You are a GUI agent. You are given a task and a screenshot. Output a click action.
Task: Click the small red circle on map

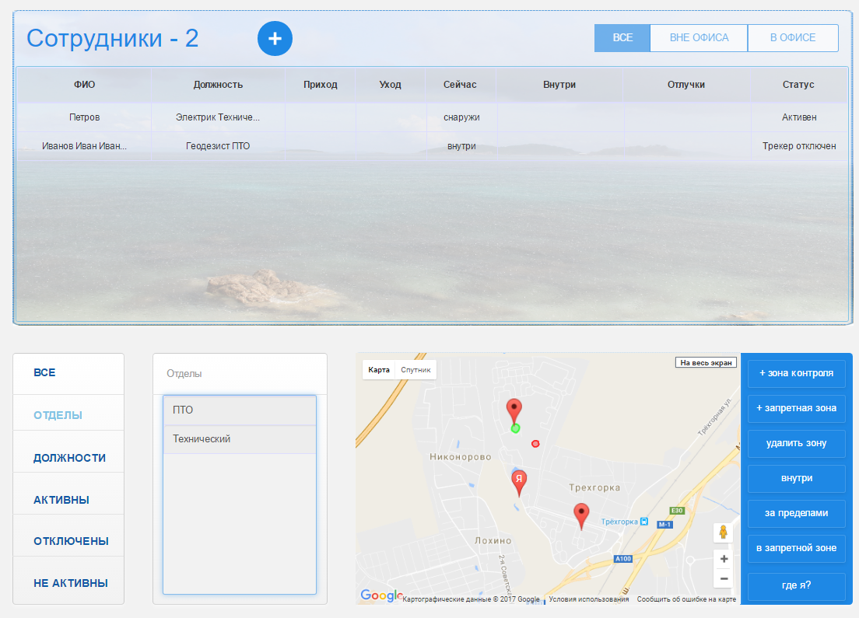[x=536, y=444]
